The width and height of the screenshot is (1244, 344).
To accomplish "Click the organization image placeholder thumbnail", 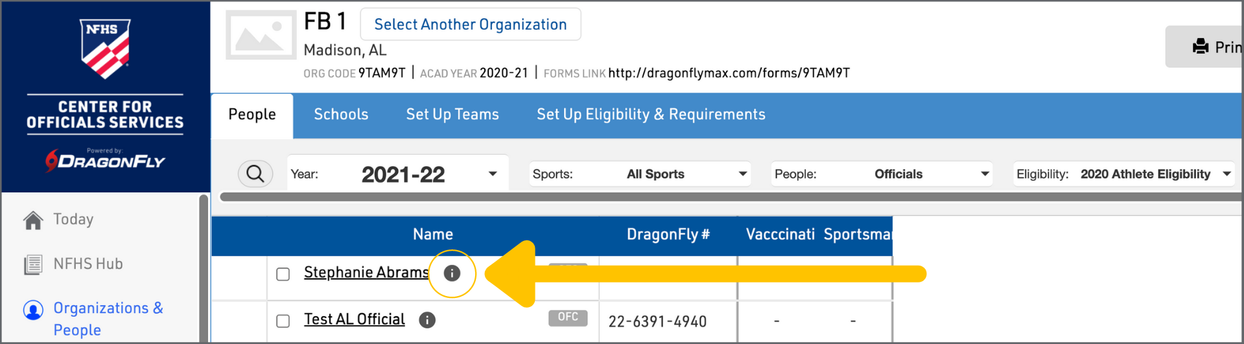I will 261,35.
